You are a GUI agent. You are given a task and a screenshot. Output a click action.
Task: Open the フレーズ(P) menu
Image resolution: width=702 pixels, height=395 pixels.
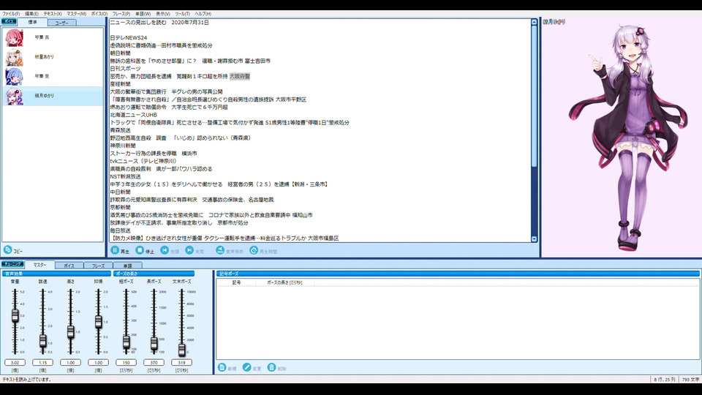coord(121,14)
